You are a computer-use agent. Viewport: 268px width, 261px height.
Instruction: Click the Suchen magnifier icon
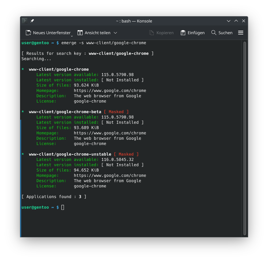(214, 33)
